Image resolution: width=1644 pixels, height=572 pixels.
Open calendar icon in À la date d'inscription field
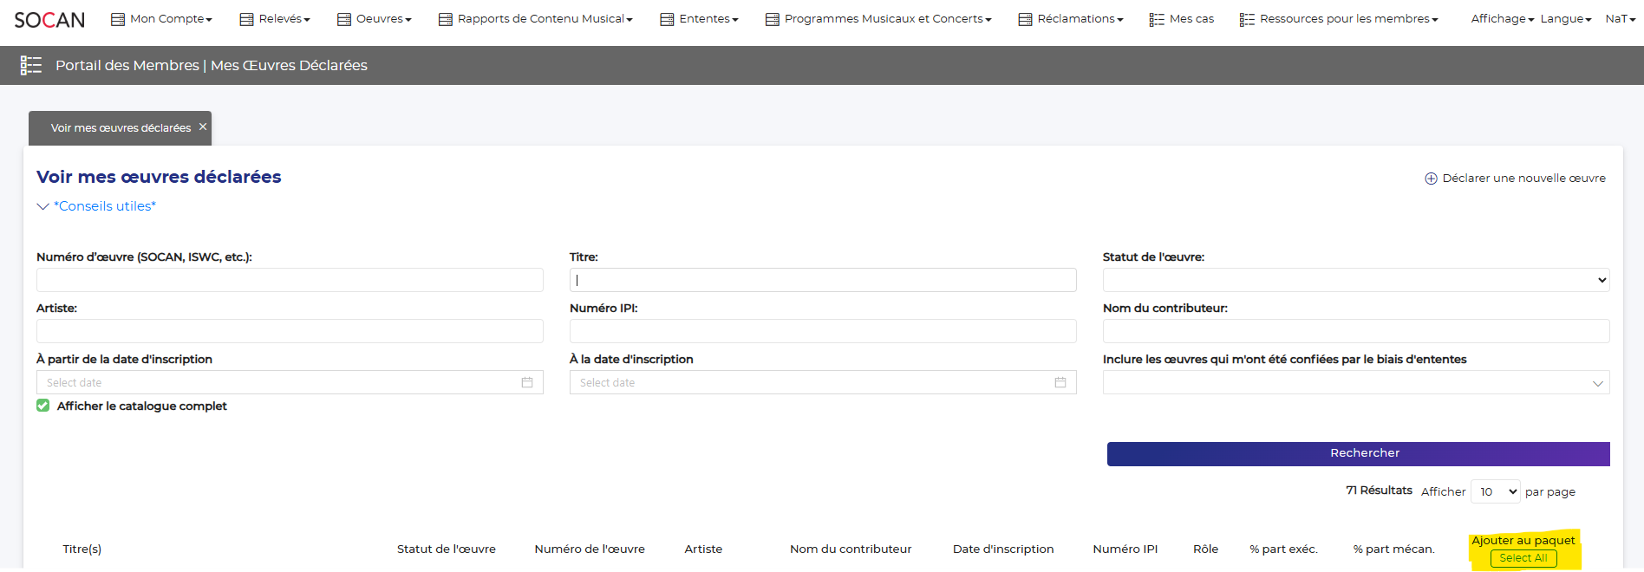click(1060, 382)
